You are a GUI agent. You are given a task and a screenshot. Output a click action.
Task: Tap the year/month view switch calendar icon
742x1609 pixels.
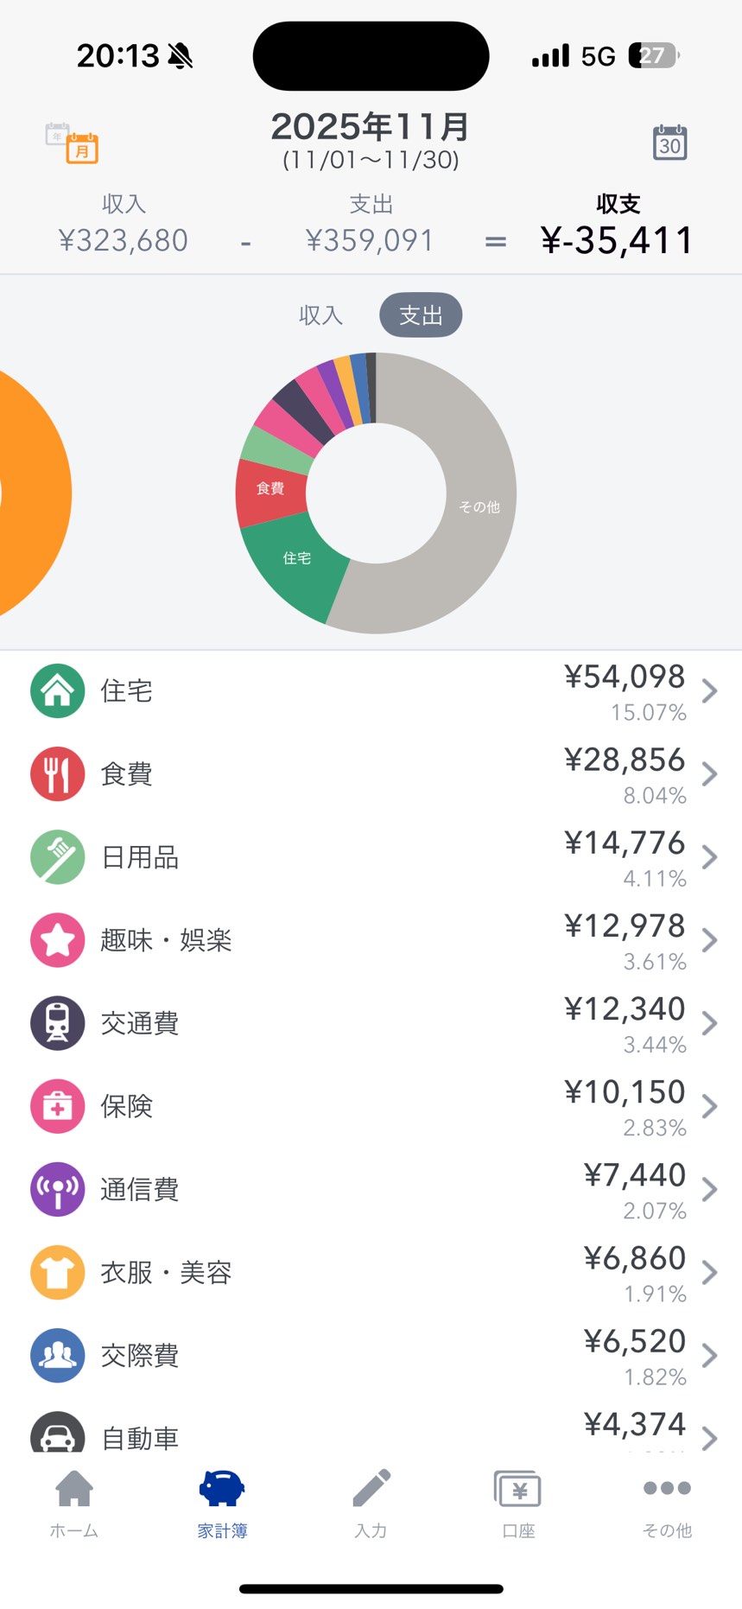[x=72, y=143]
